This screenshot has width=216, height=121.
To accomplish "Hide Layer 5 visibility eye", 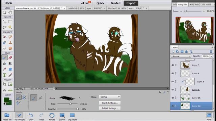I will [x=173, y=65].
